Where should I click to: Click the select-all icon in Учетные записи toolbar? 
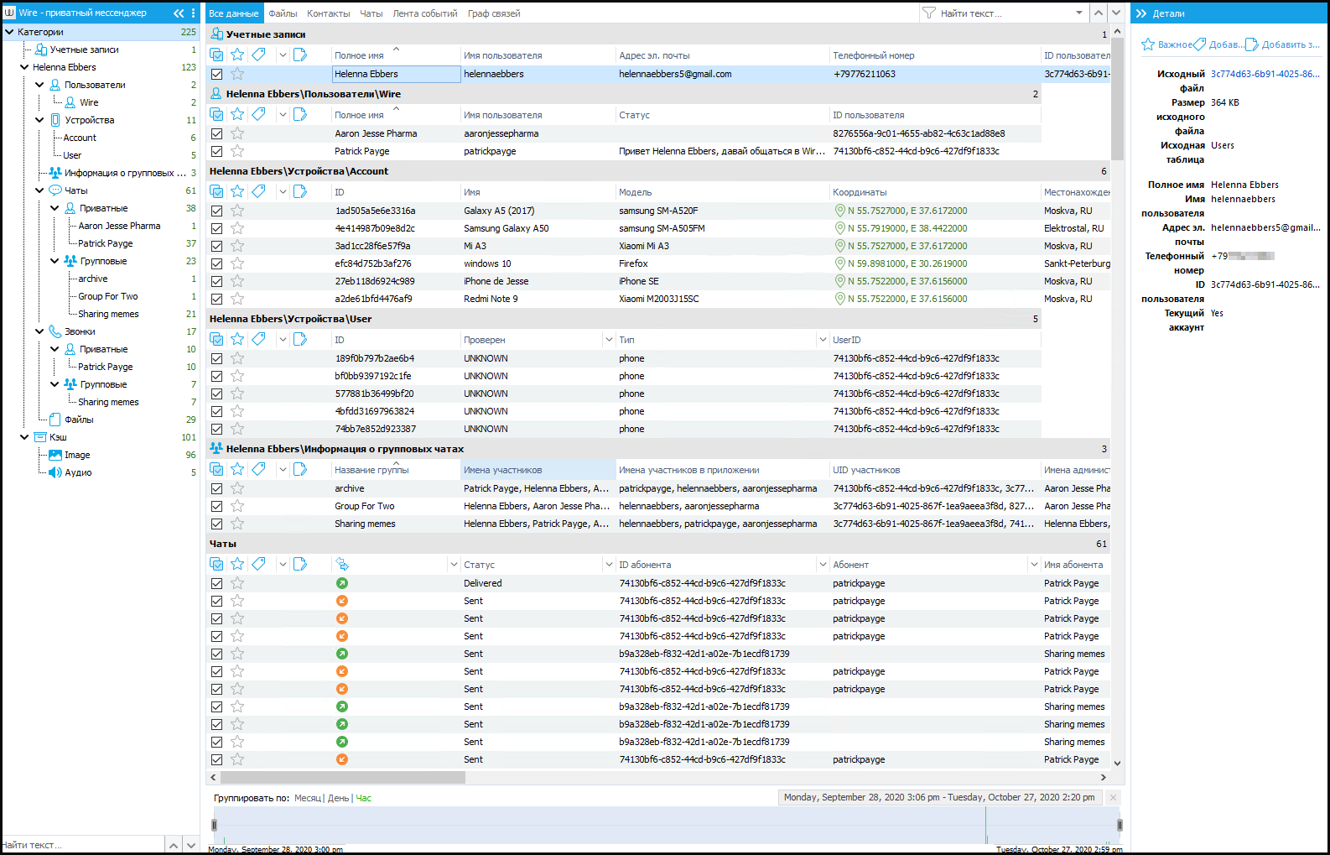(x=216, y=55)
